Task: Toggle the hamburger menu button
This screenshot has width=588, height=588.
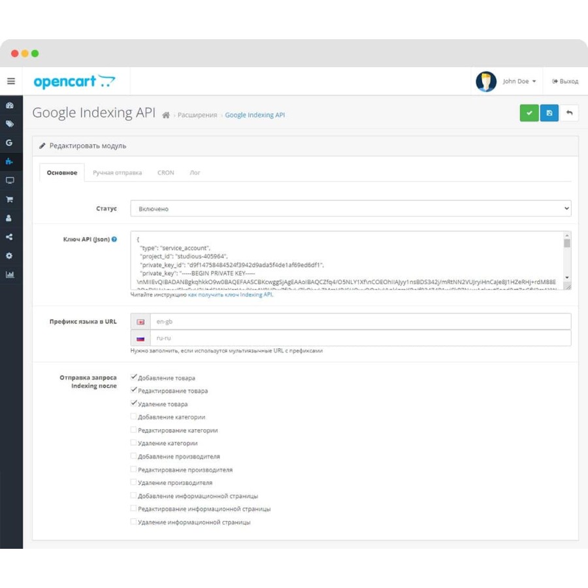Action: [11, 81]
